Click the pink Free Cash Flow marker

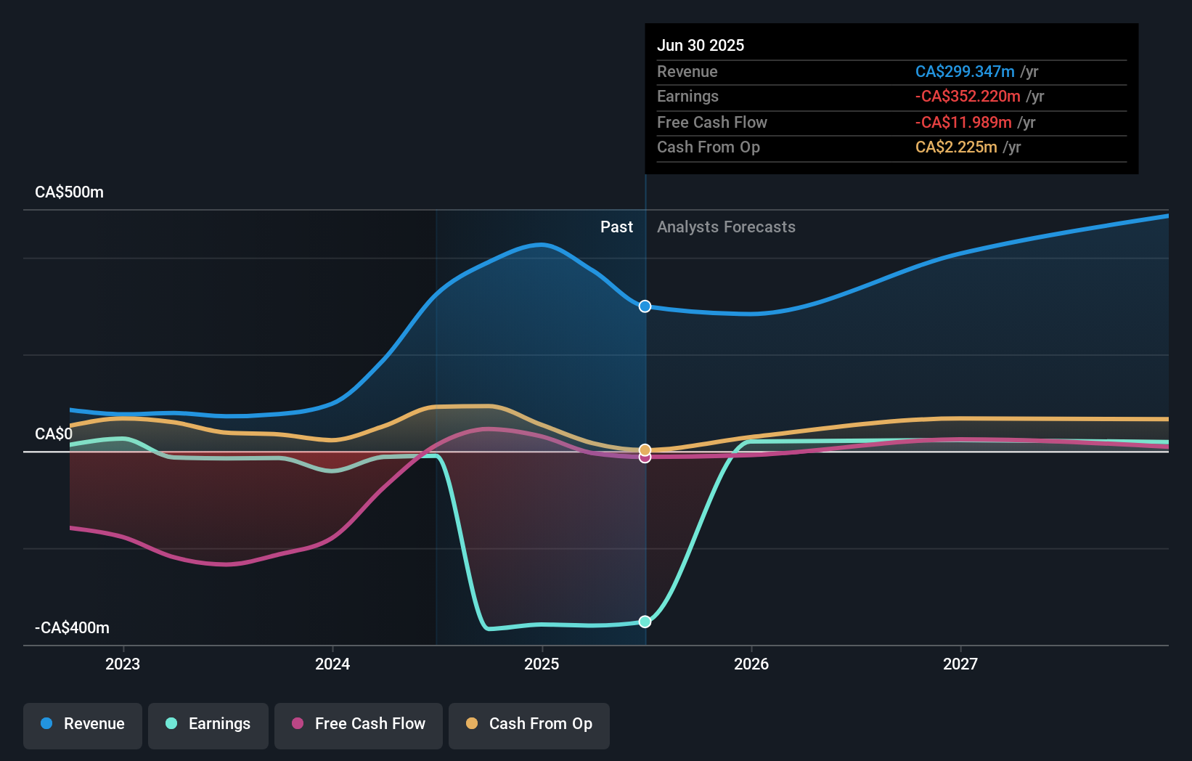click(x=645, y=457)
